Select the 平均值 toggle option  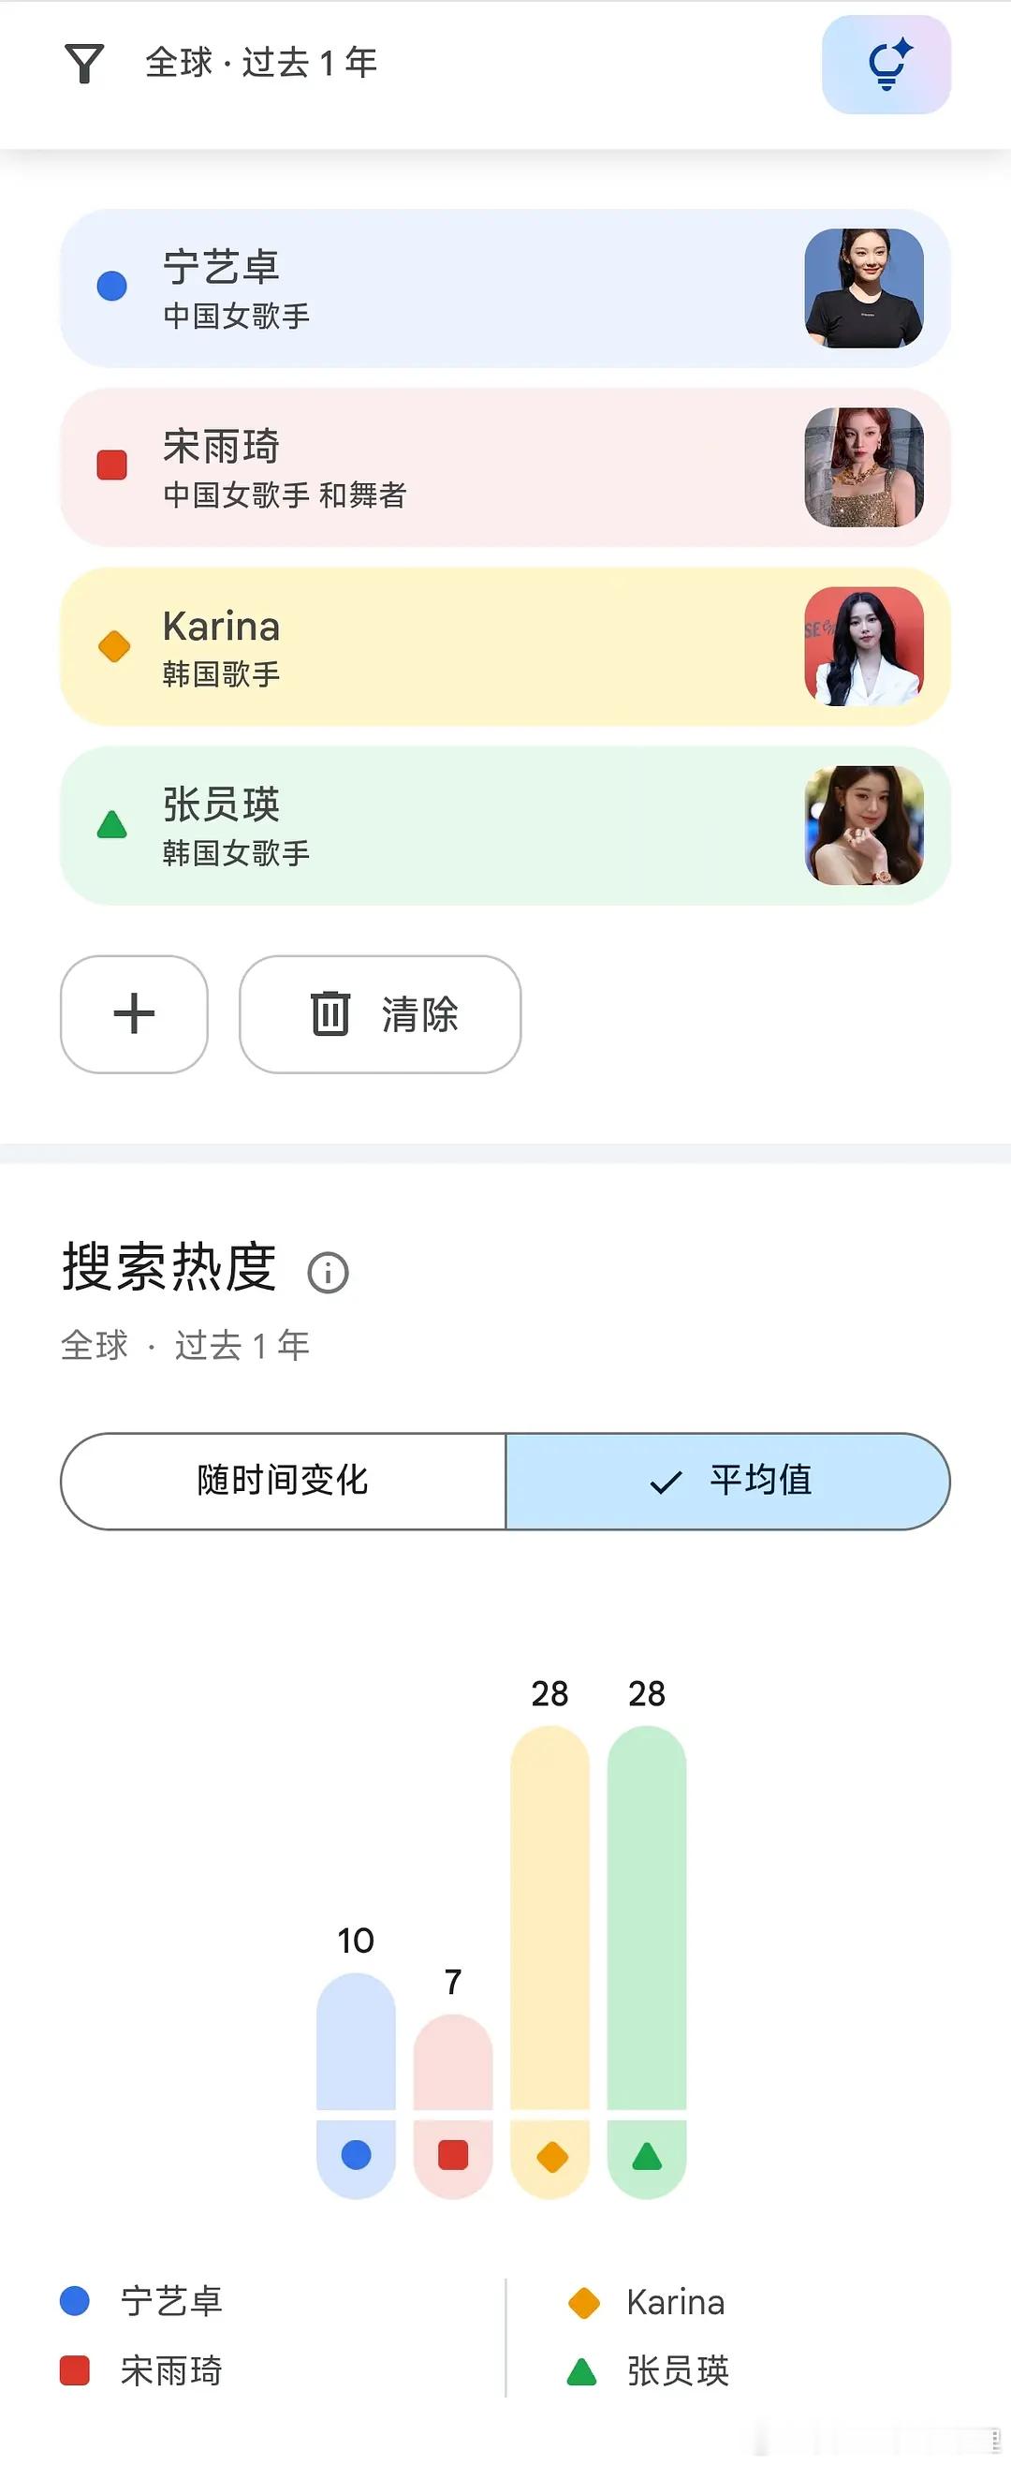pos(728,1481)
